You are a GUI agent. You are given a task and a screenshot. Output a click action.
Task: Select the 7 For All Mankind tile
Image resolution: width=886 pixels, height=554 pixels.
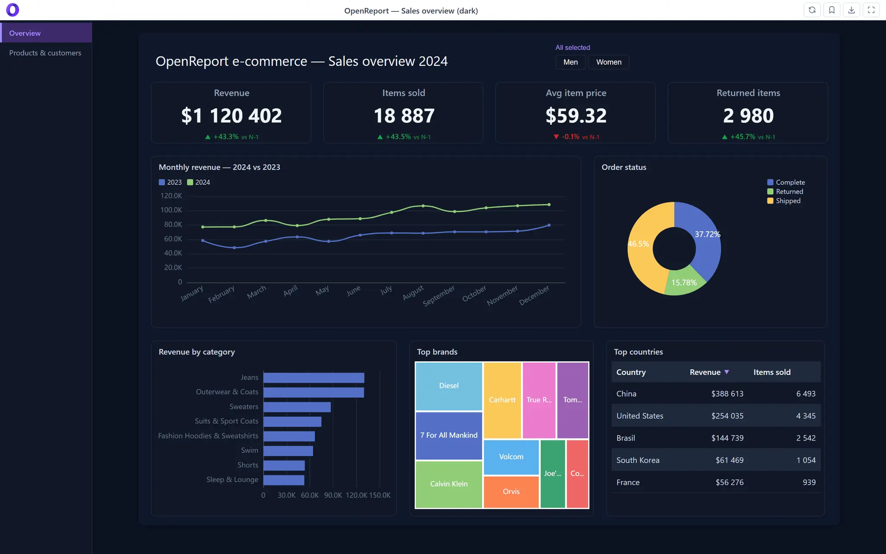[x=449, y=435]
